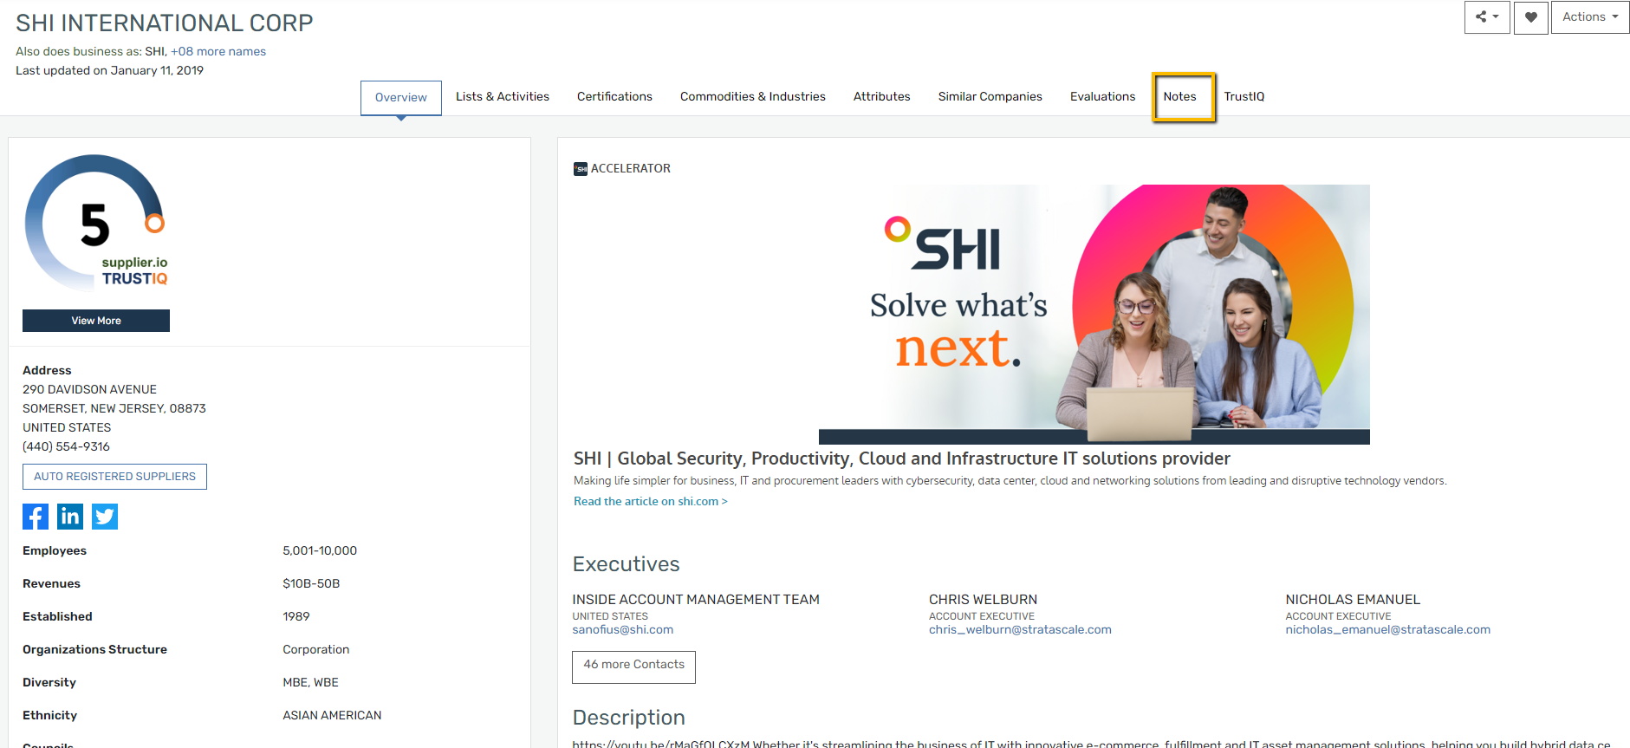
Task: Click the Last updated January 11, 2019 text
Action: coord(109,71)
